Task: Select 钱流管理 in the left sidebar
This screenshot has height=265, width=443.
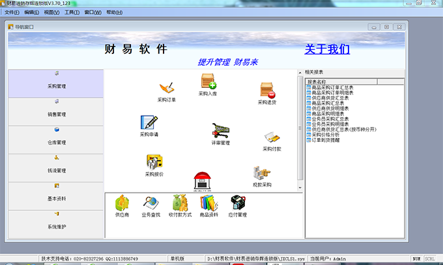Action: [56, 168]
